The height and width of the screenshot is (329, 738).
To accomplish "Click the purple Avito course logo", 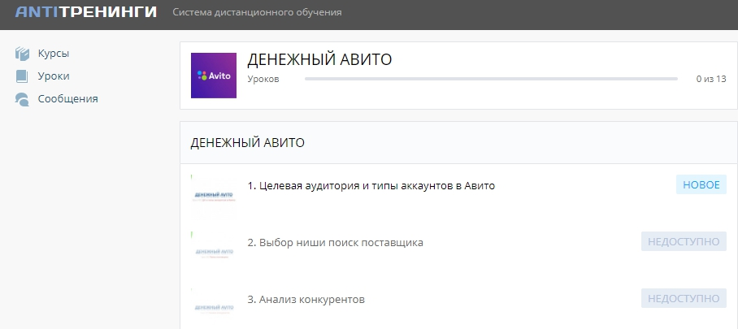I will pos(214,76).
